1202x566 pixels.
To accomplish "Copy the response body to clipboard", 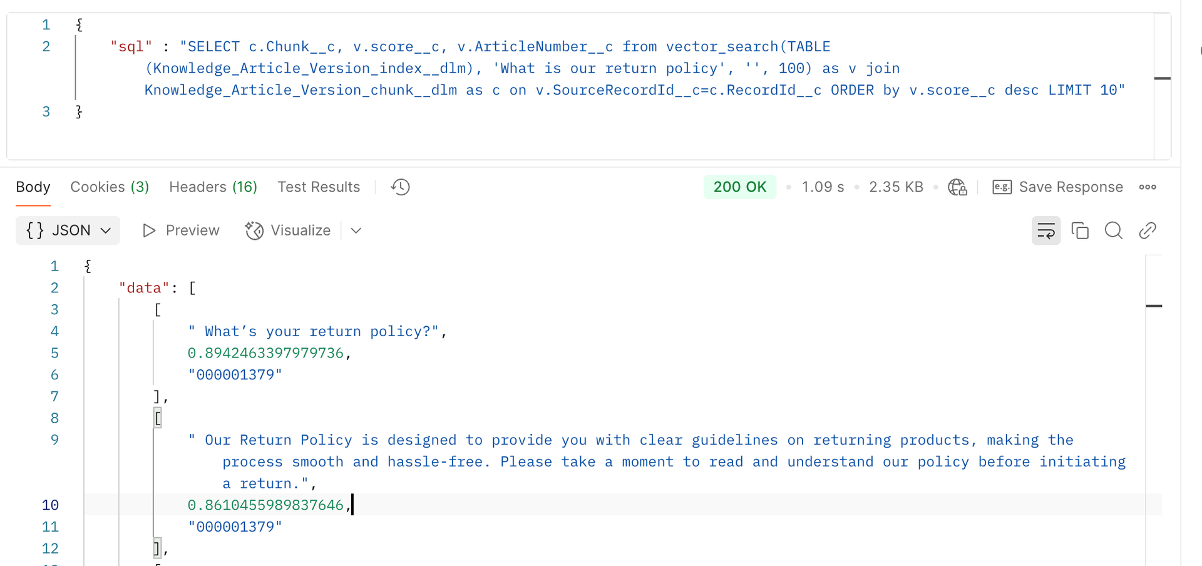I will coord(1080,230).
